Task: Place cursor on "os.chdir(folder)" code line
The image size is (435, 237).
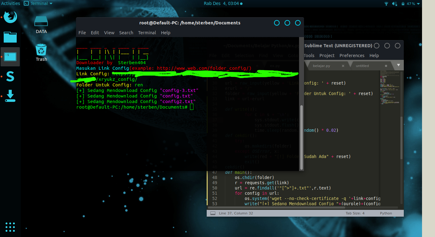Action: tap(254, 177)
